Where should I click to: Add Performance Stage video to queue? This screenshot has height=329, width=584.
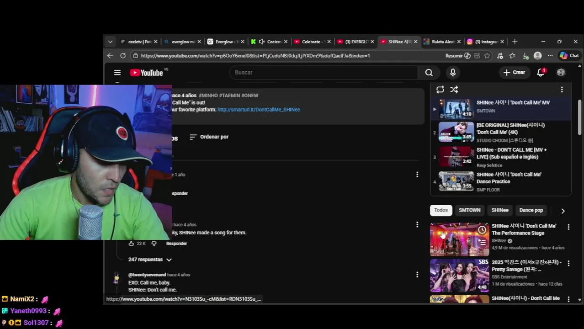click(x=482, y=243)
